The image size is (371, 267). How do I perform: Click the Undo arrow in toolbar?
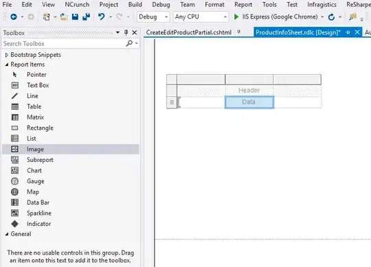click(x=101, y=16)
